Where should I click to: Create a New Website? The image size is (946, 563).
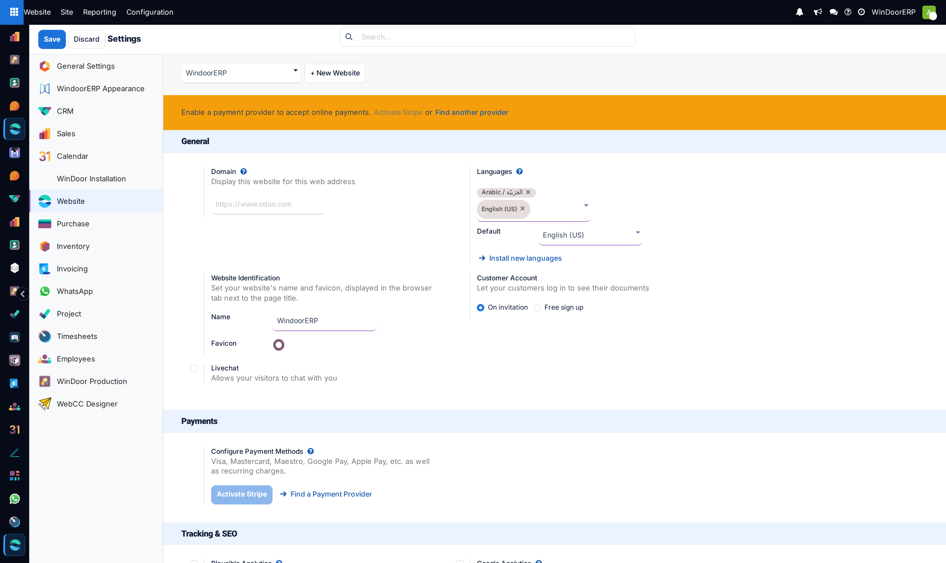335,73
